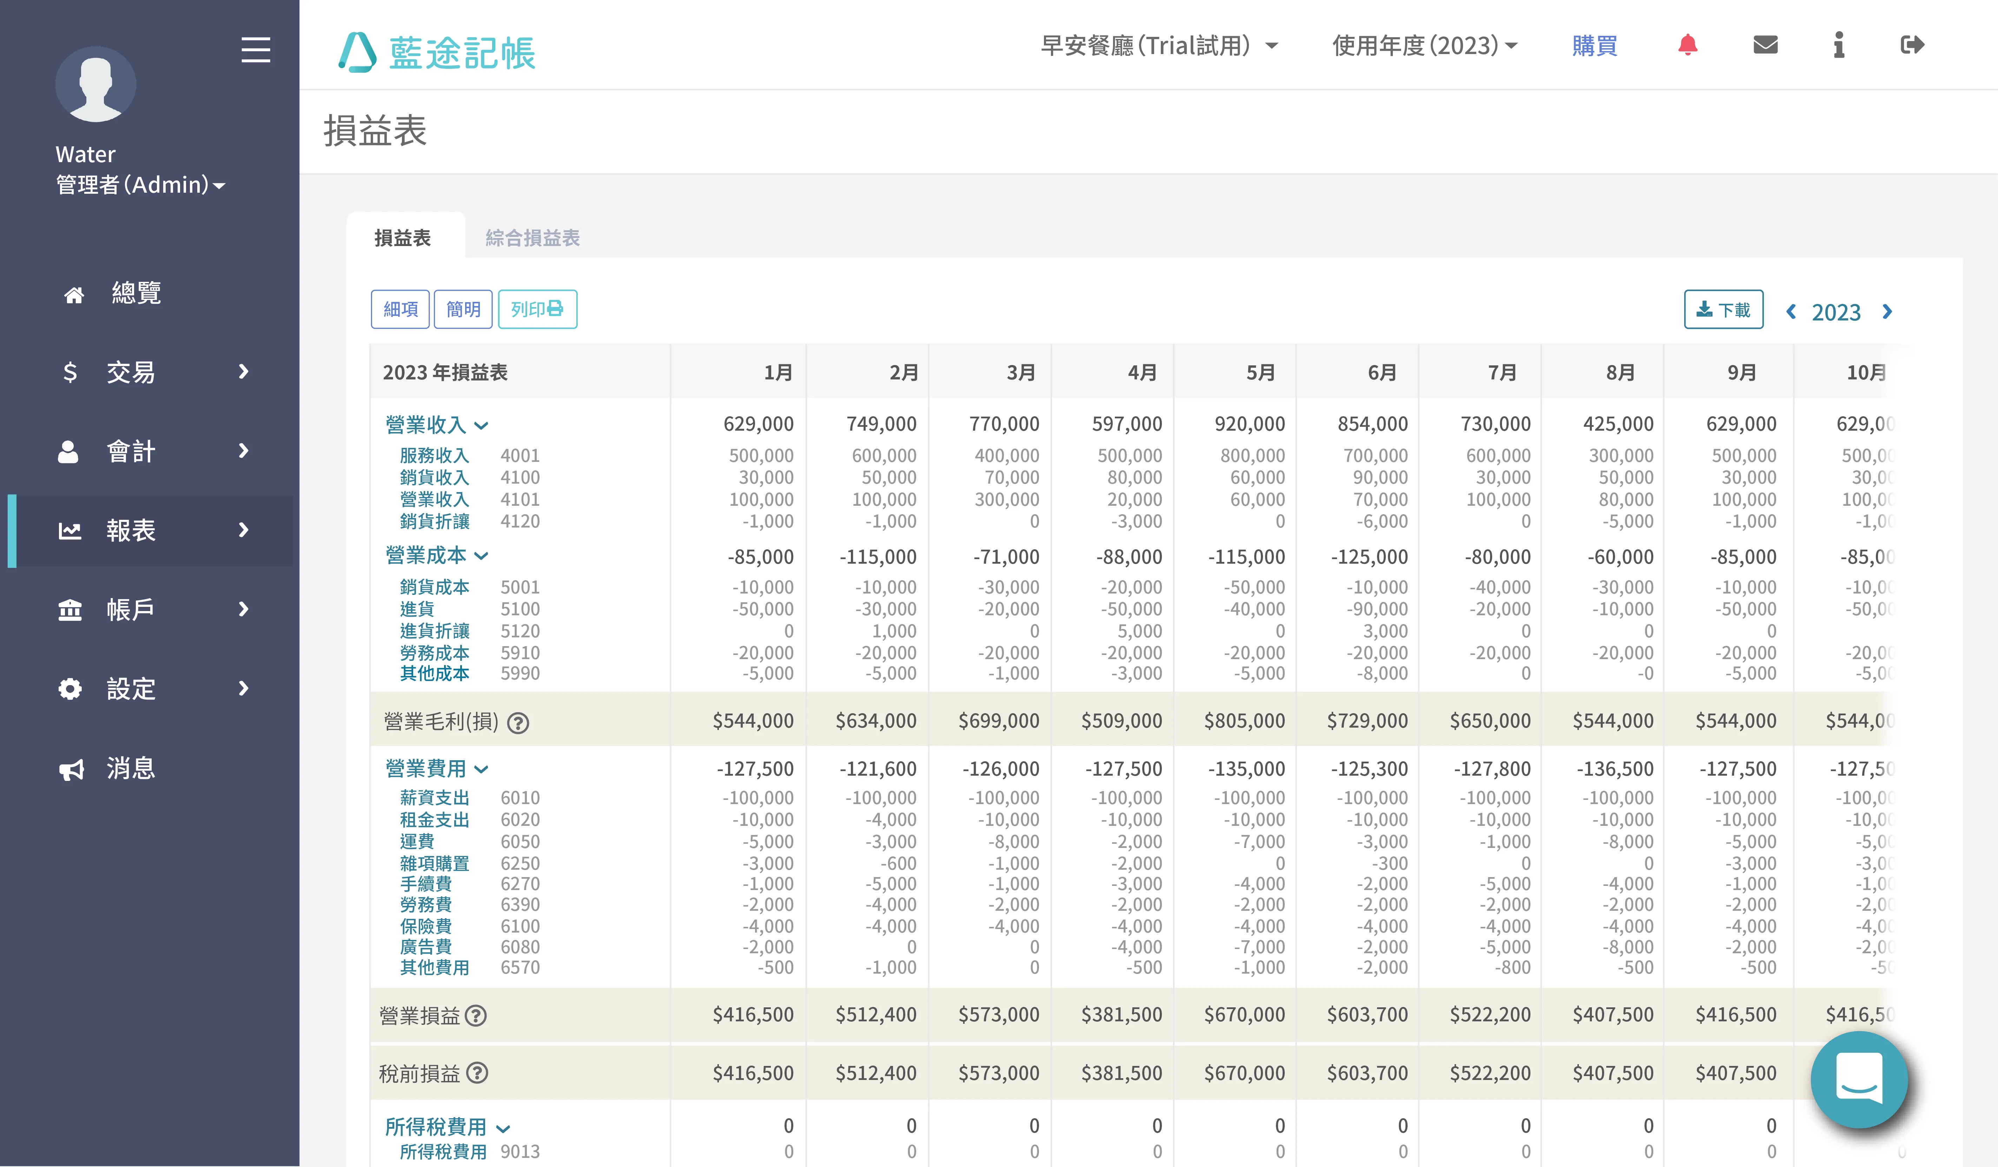The height and width of the screenshot is (1167, 1998).
Task: Open 銷貨收入 4100 account link
Action: coord(435,477)
